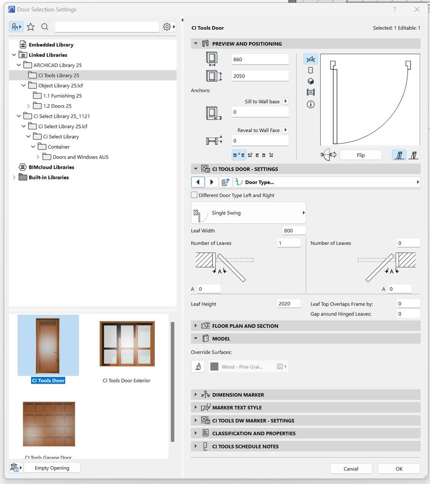The width and height of the screenshot is (430, 484).
Task: Select CI Tools Door thumbnail
Action: click(48, 345)
